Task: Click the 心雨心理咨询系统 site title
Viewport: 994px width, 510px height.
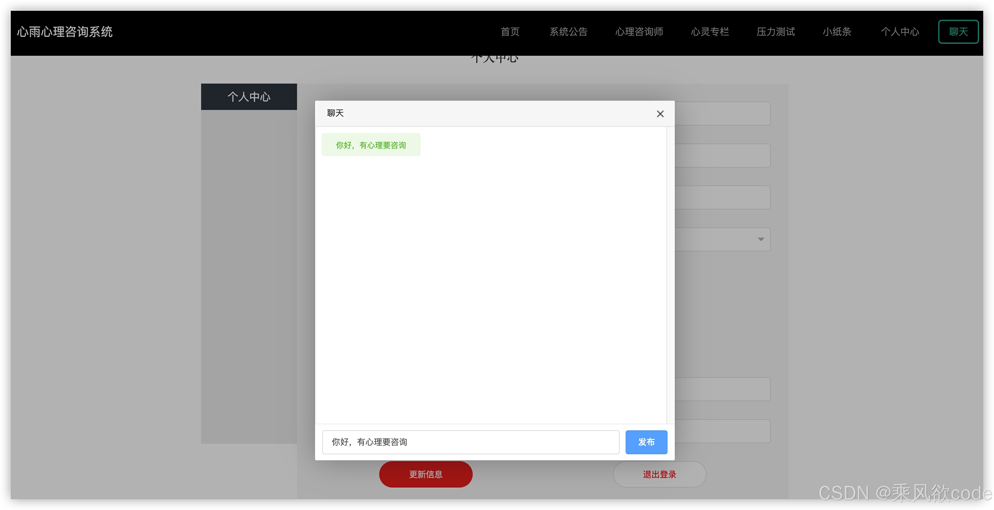Action: pos(65,32)
